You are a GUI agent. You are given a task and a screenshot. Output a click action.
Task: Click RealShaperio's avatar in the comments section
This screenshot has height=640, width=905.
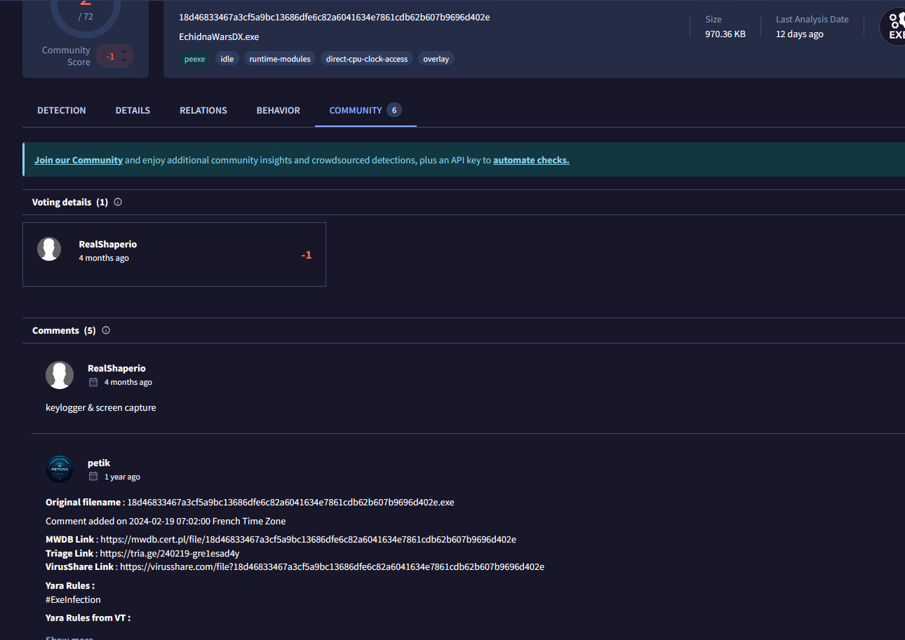60,375
